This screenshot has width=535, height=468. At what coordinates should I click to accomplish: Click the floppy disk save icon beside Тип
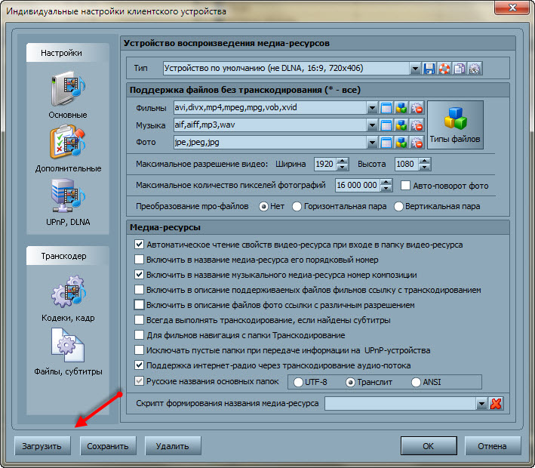coord(430,69)
